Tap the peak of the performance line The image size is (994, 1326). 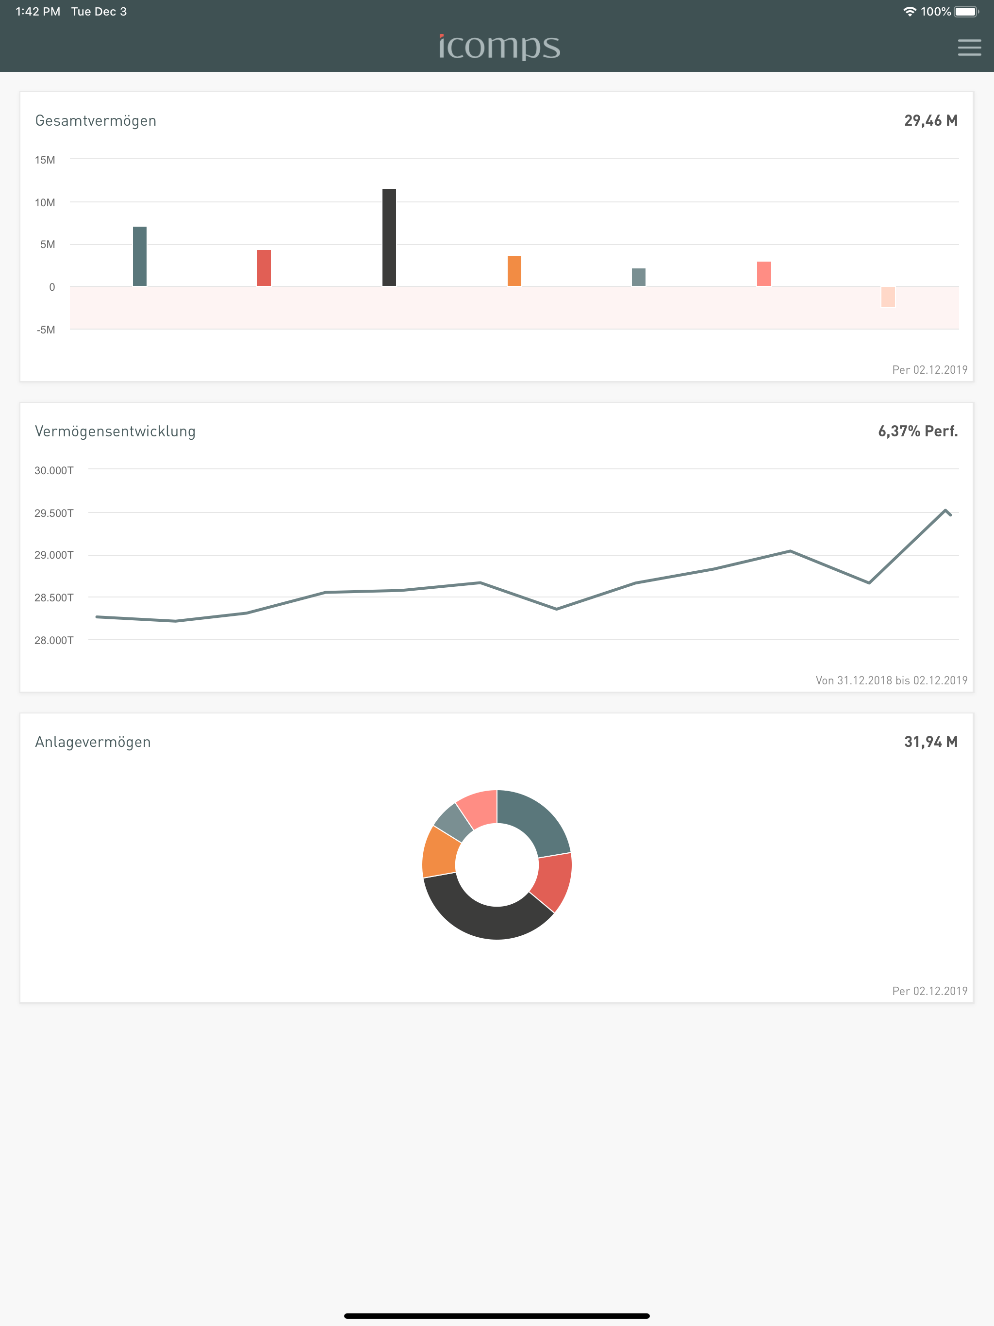coord(945,510)
